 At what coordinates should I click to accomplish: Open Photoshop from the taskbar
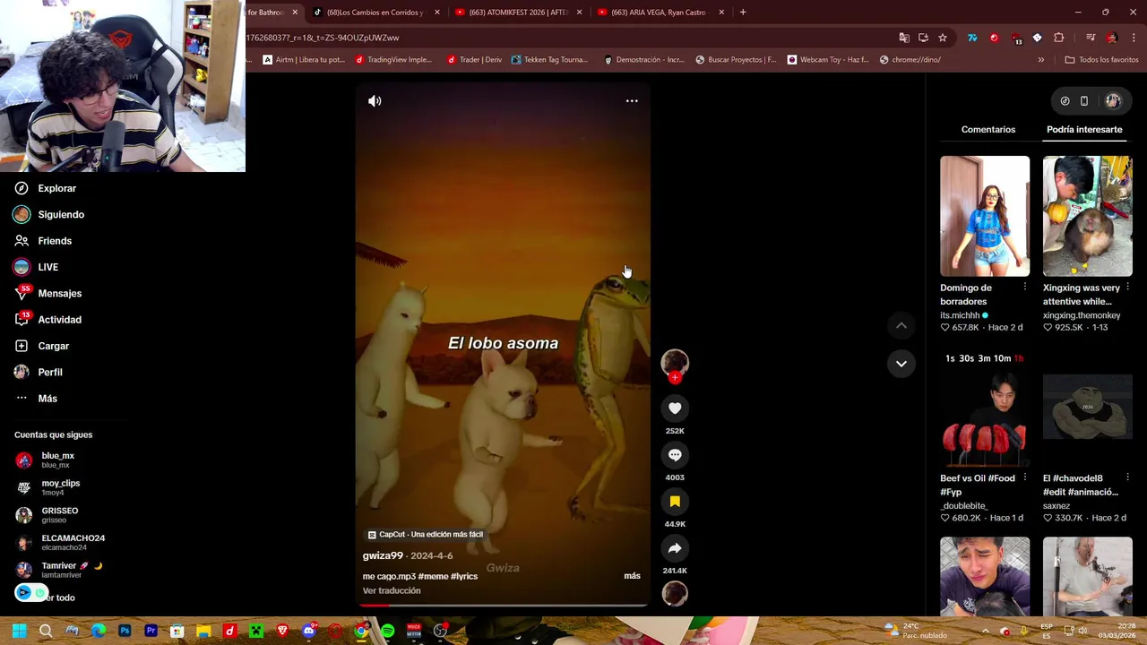pyautogui.click(x=125, y=632)
